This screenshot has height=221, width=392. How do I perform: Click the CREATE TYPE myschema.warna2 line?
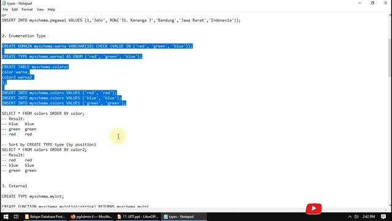(x=72, y=56)
